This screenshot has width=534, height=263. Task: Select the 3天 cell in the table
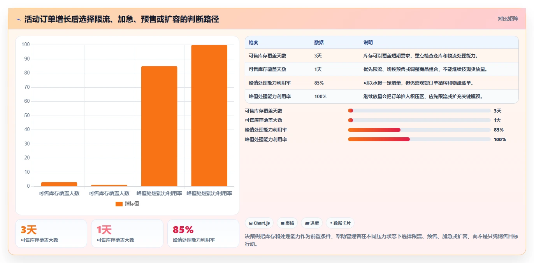[318, 55]
